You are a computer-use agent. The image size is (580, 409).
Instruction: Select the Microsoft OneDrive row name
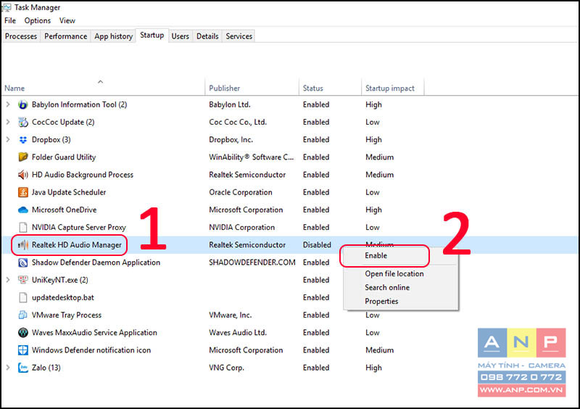click(64, 210)
